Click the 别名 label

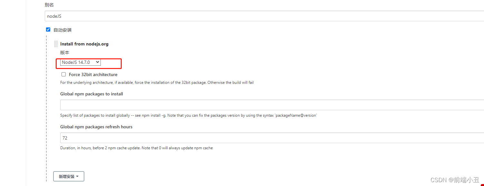click(x=49, y=5)
